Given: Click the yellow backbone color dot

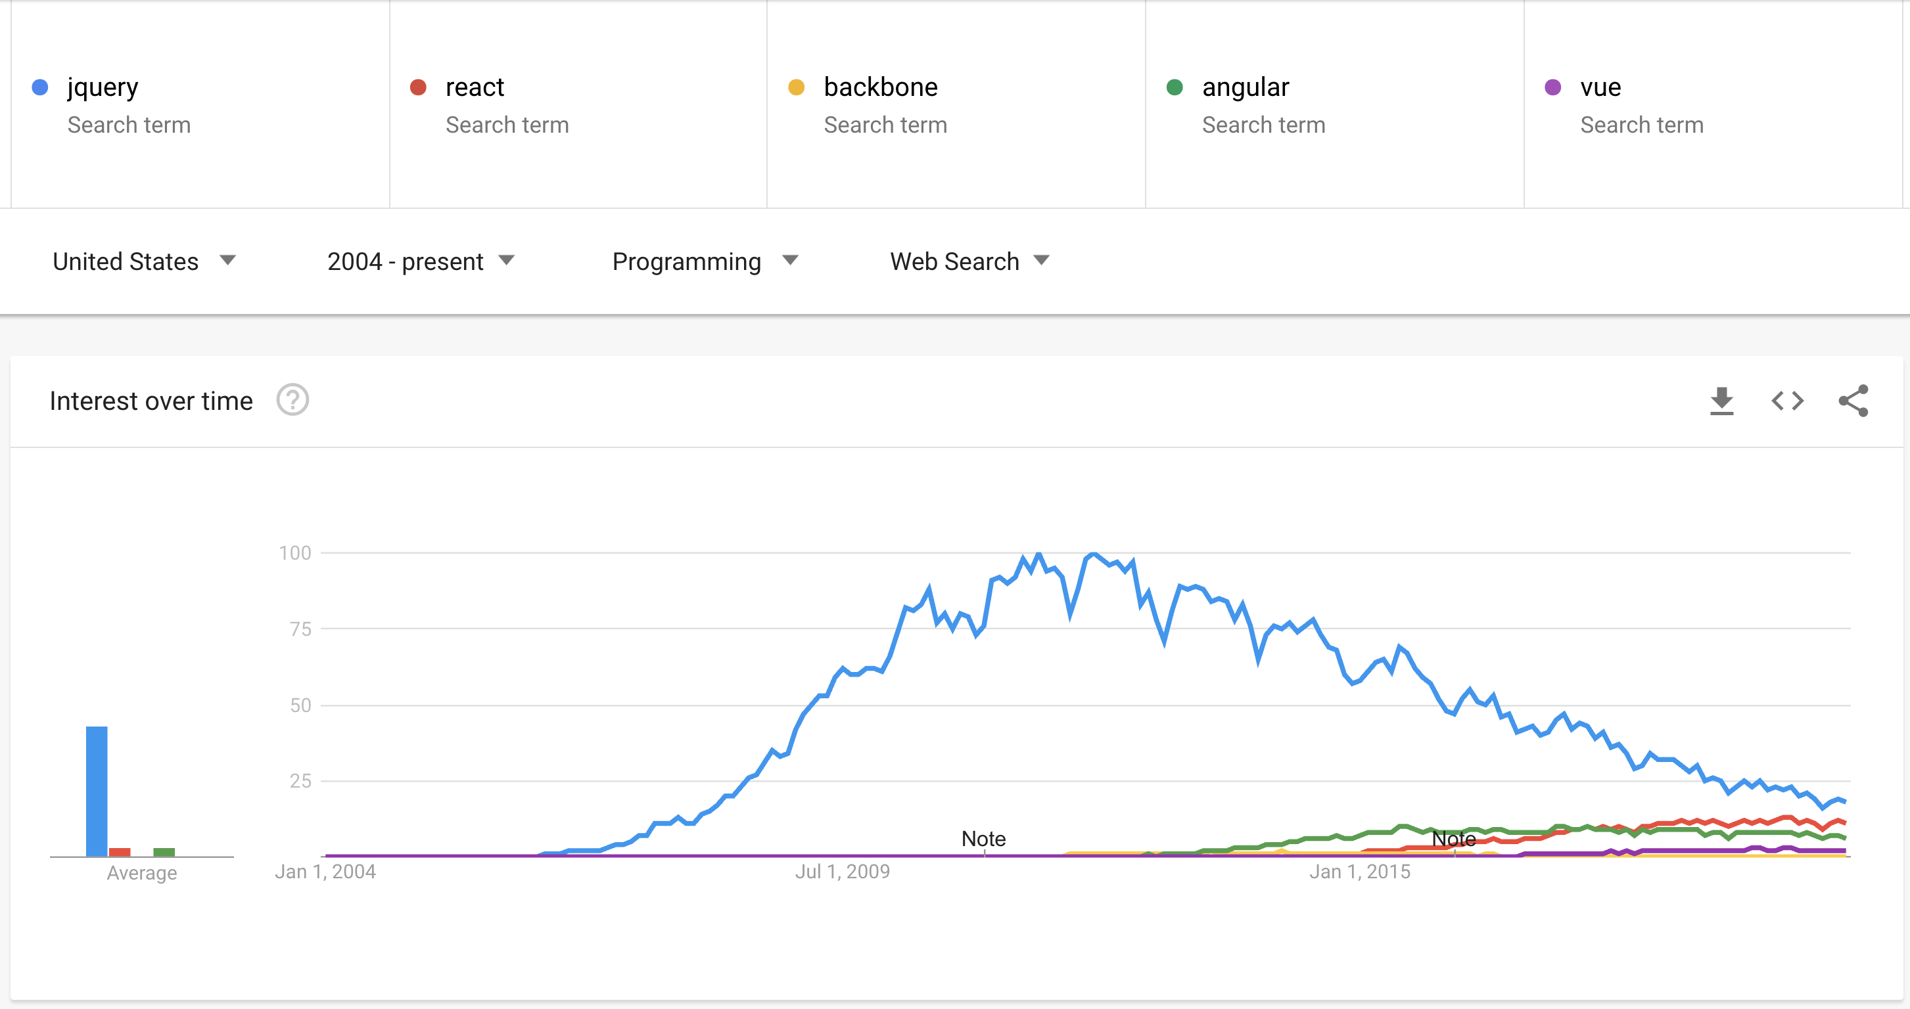Looking at the screenshot, I should (797, 87).
